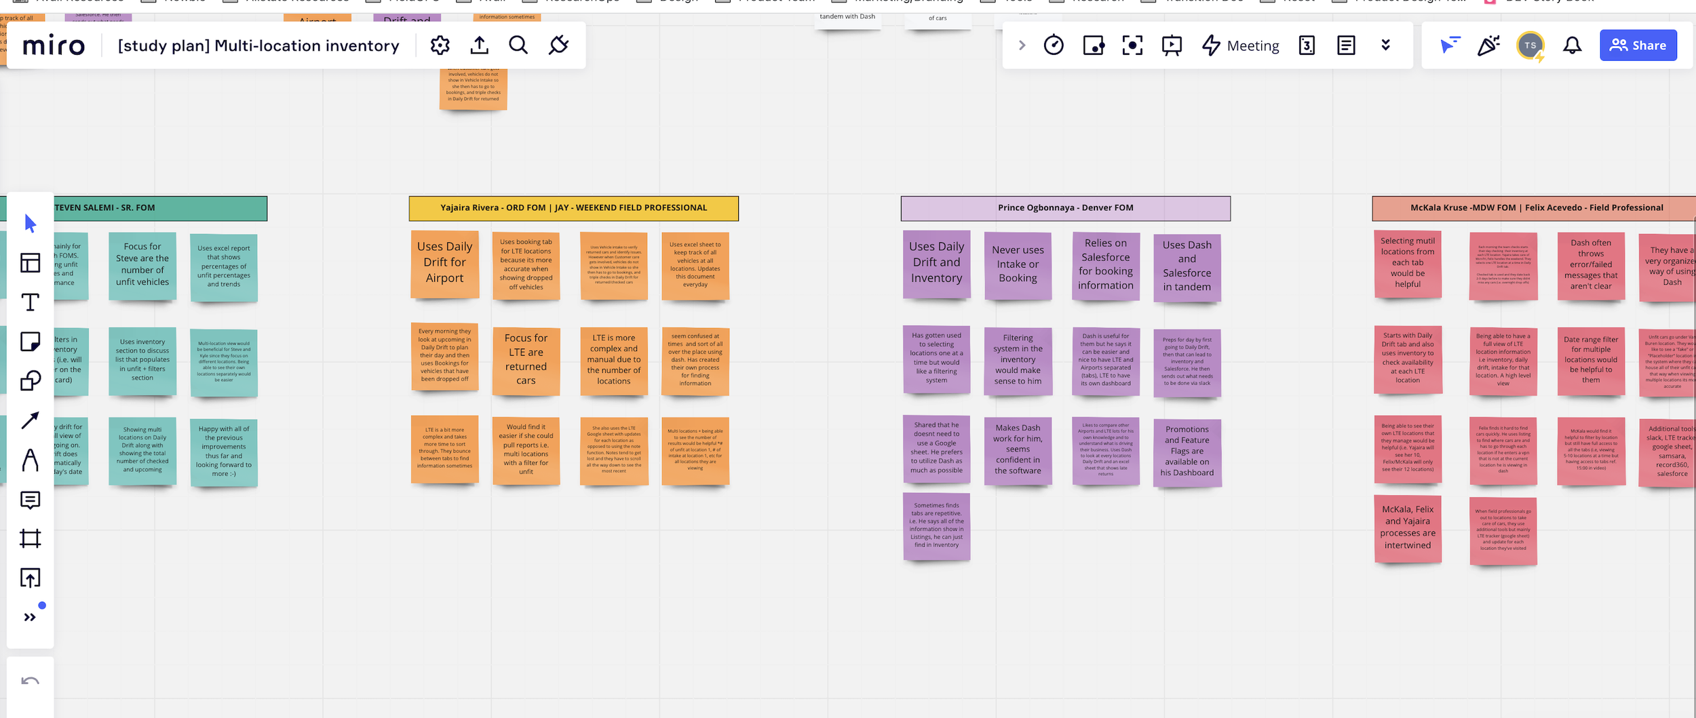
Task: Select 'Shared that he doesnt need' sticky
Action: [936, 449]
